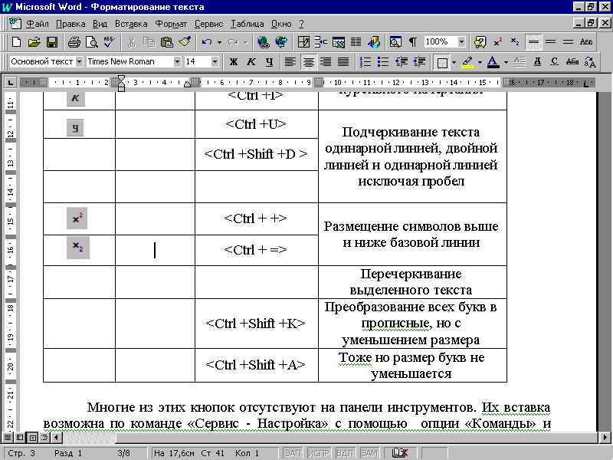Open Tables and Borders toolbar

pos(303,41)
